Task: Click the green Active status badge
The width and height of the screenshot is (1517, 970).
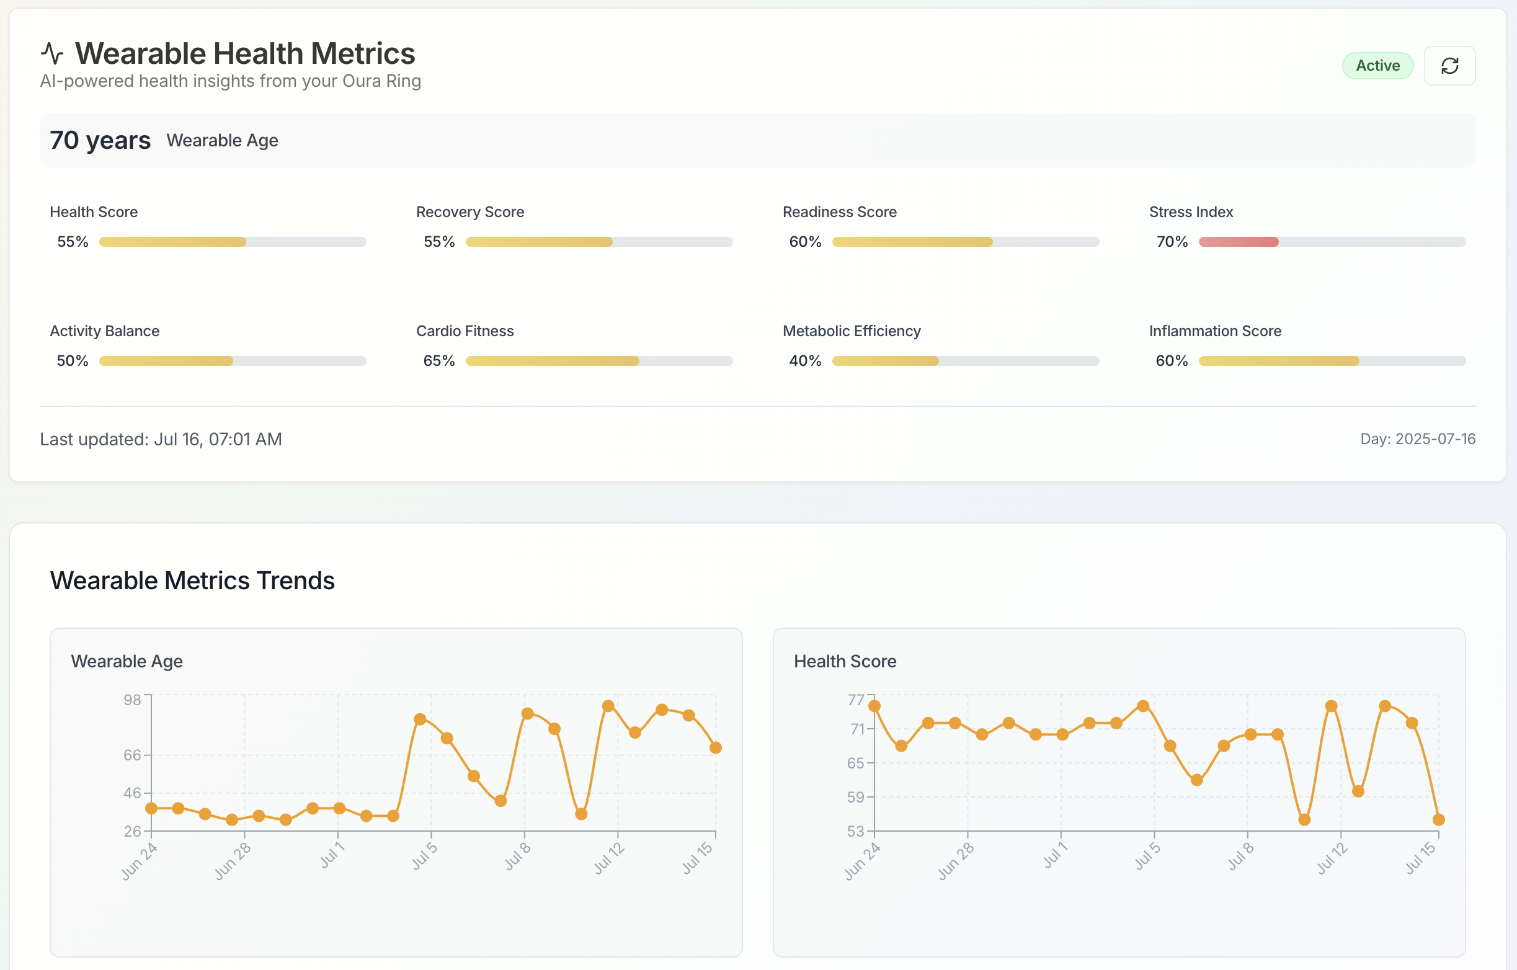Action: point(1377,66)
